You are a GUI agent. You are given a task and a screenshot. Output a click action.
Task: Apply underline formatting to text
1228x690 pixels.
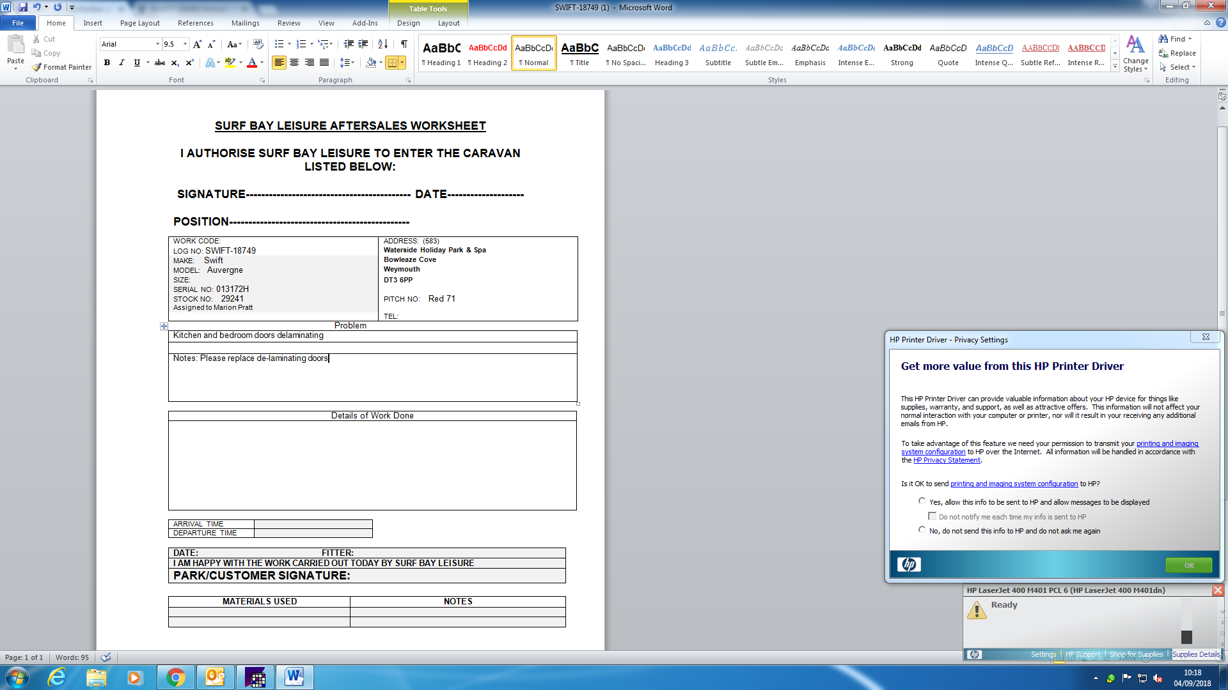point(136,63)
